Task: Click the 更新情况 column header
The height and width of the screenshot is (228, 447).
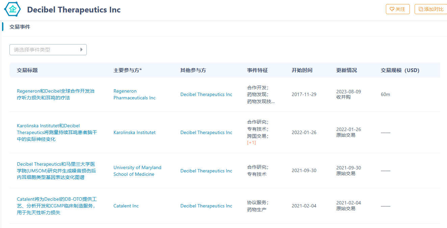Action: tap(347, 70)
